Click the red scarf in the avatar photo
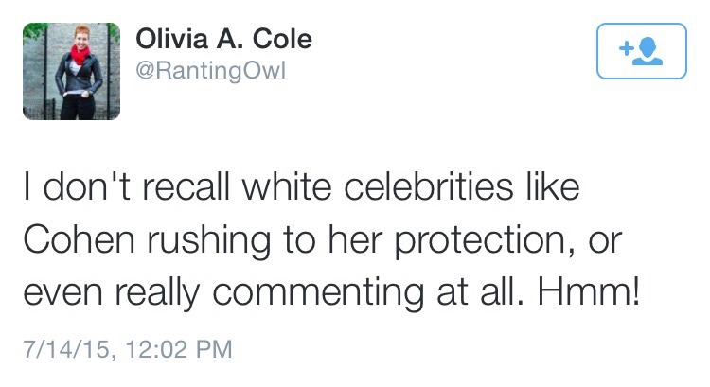The height and width of the screenshot is (387, 710). pyautogui.click(x=78, y=54)
